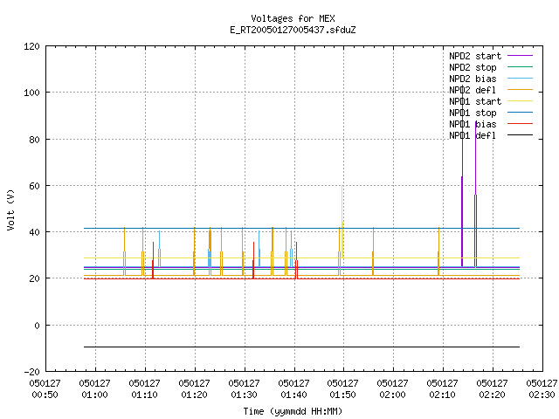Screen dimensions: 559x419
Task: Click the y-axis tick label 80
Action: 35,140
